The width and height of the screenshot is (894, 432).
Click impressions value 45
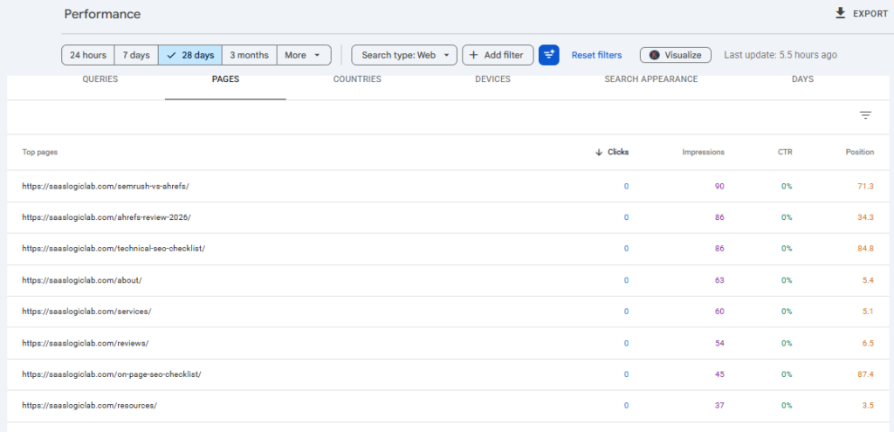[719, 374]
